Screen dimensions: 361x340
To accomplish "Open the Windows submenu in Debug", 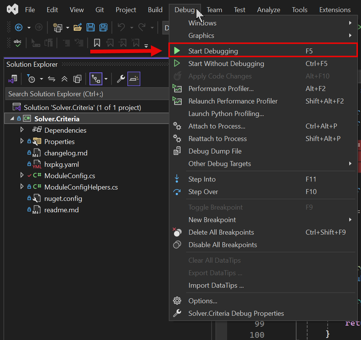I will point(263,23).
